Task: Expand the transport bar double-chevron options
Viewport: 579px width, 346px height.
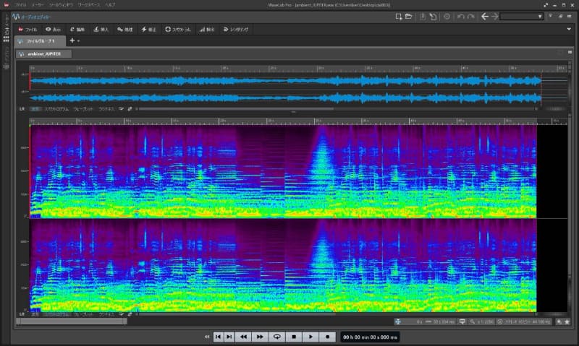Action: (x=206, y=337)
